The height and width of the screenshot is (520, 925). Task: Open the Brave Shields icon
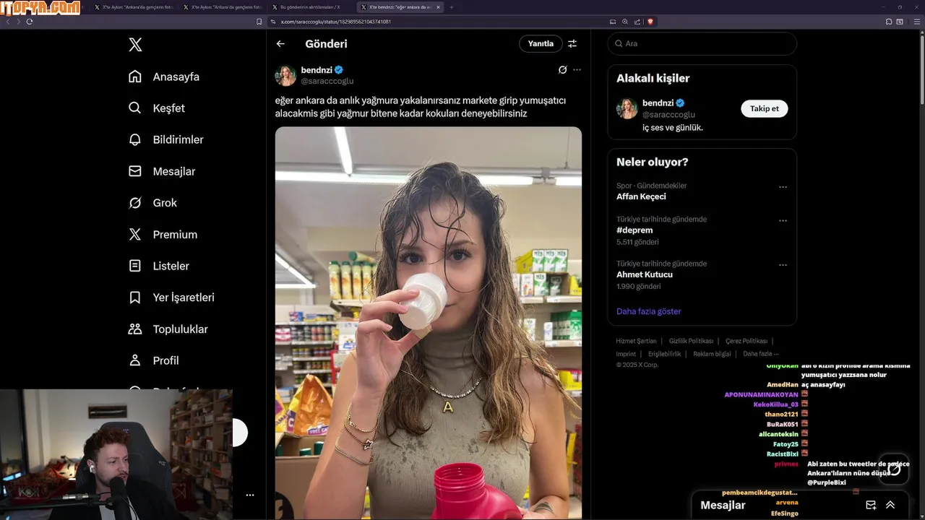pyautogui.click(x=650, y=22)
